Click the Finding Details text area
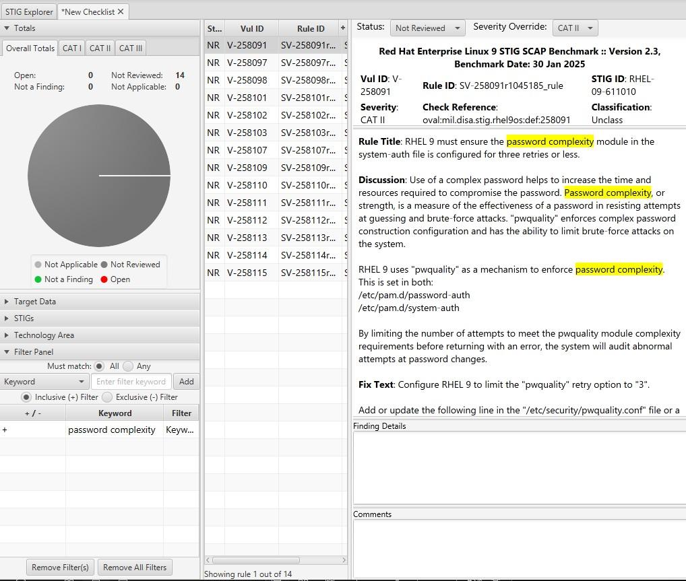The height and width of the screenshot is (581, 686). coord(520,468)
